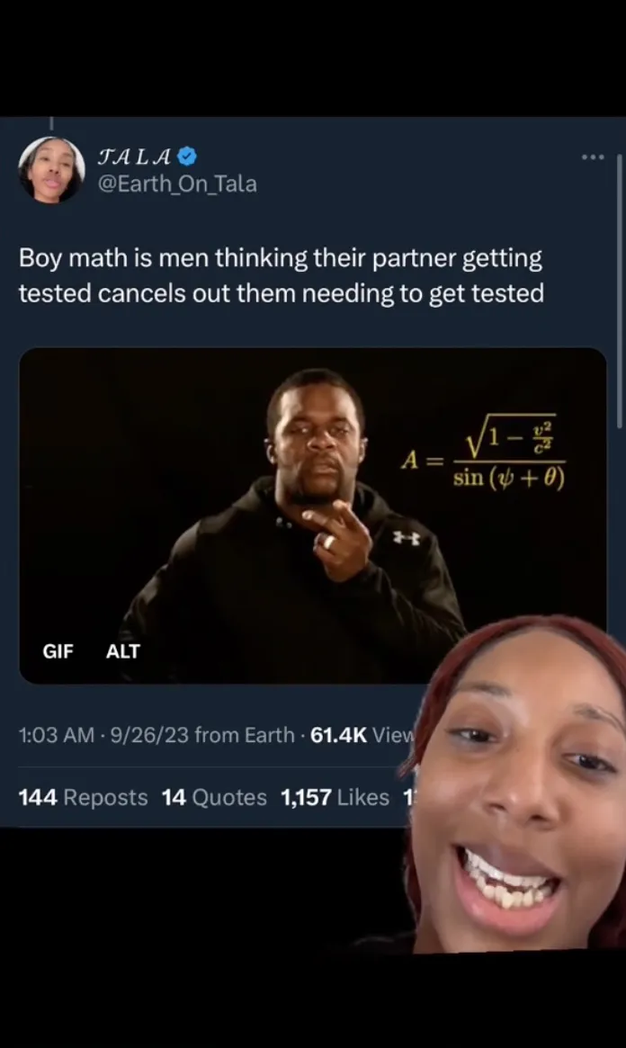This screenshot has width=626, height=1048.
Task: Open the three-dot more options menu
Action: tap(593, 157)
